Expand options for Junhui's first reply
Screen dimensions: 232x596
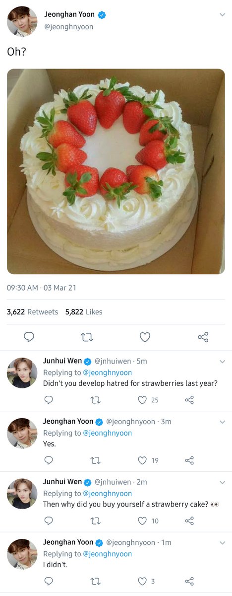point(222,361)
